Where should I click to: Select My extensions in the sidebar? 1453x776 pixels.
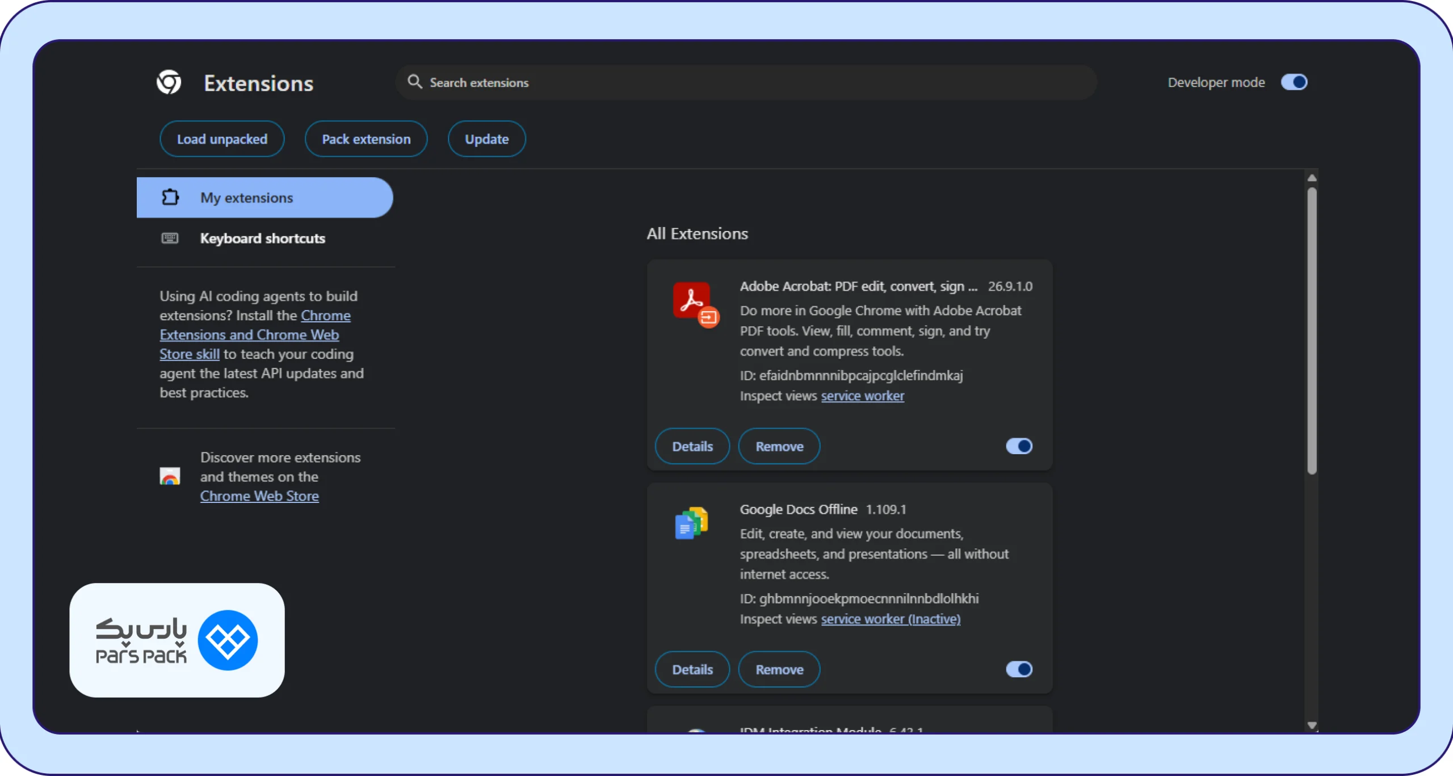coord(264,198)
